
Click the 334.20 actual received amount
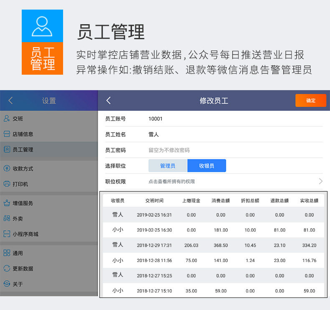(x=309, y=245)
